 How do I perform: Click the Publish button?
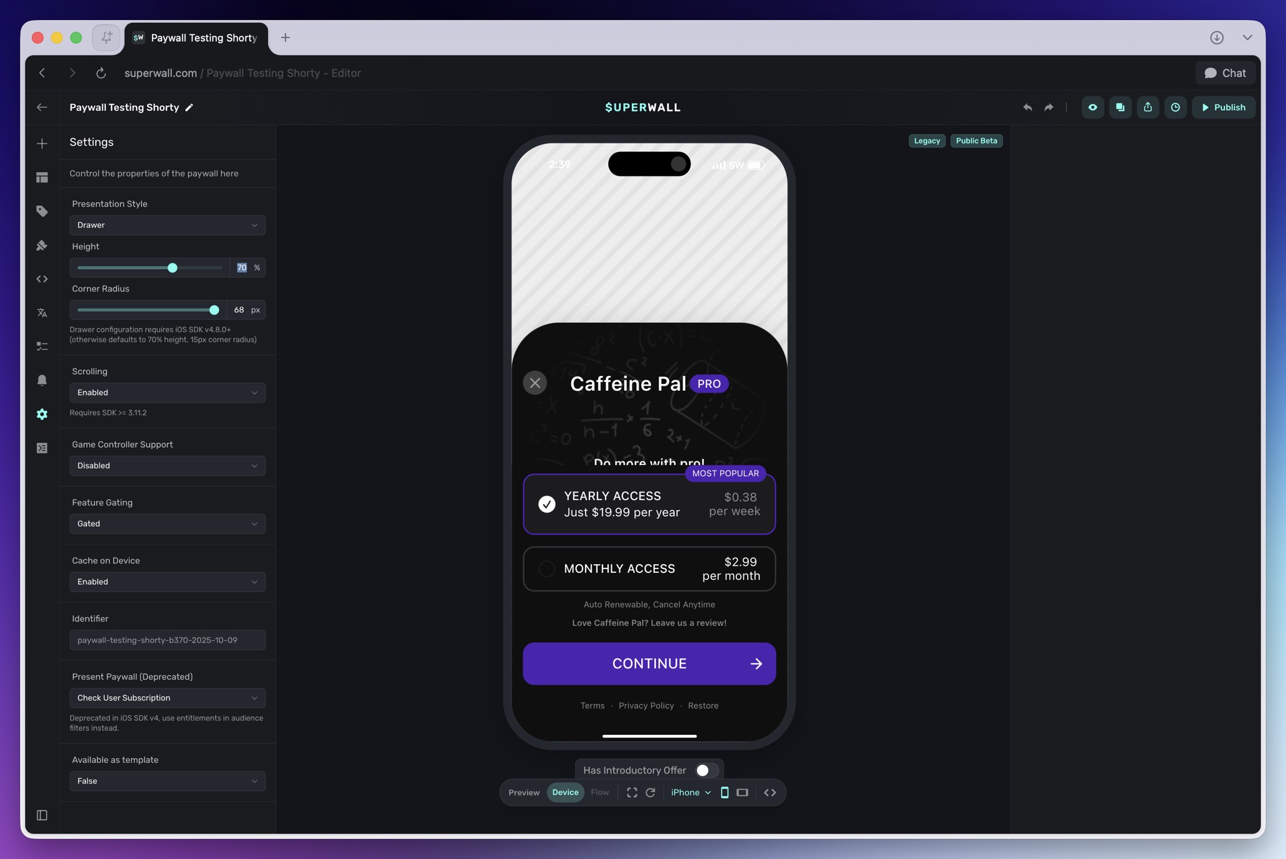tap(1224, 107)
